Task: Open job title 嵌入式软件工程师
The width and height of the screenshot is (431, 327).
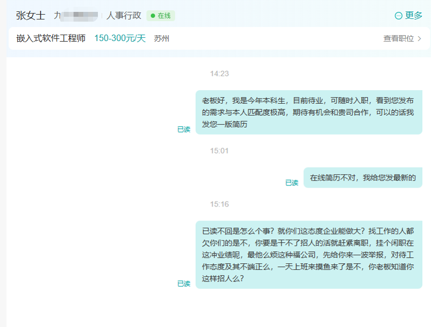Action: tap(51, 38)
